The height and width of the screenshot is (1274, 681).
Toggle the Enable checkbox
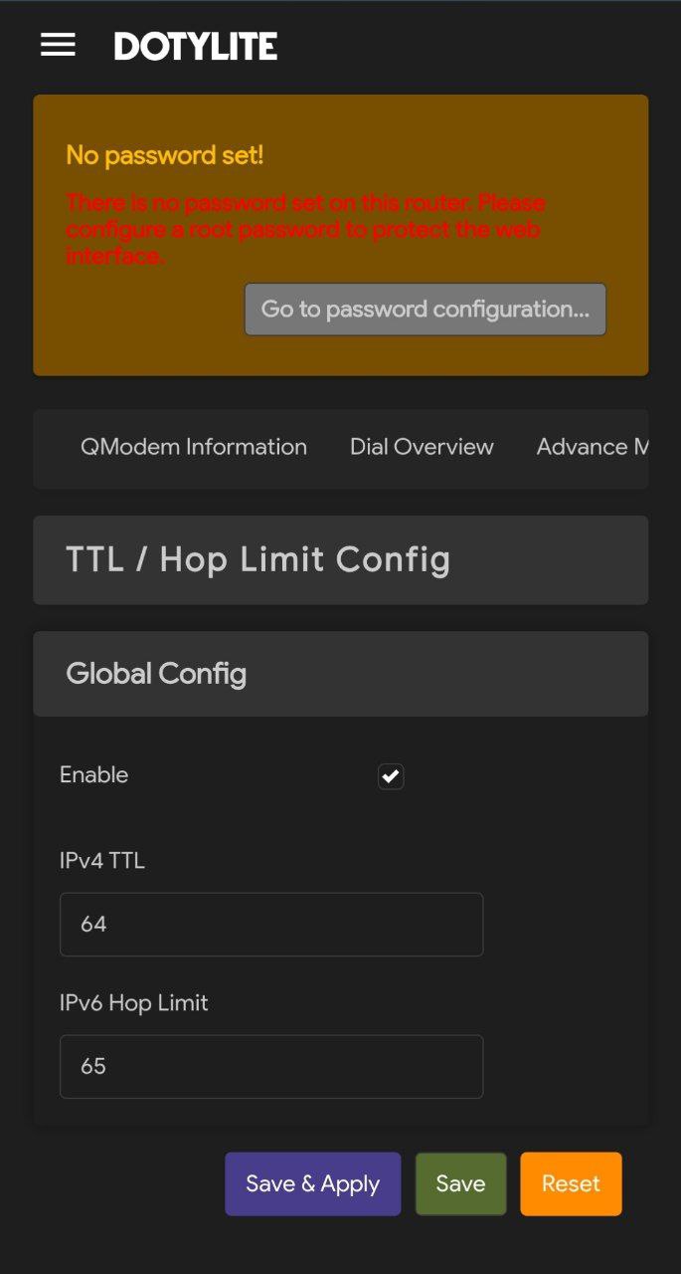click(391, 776)
